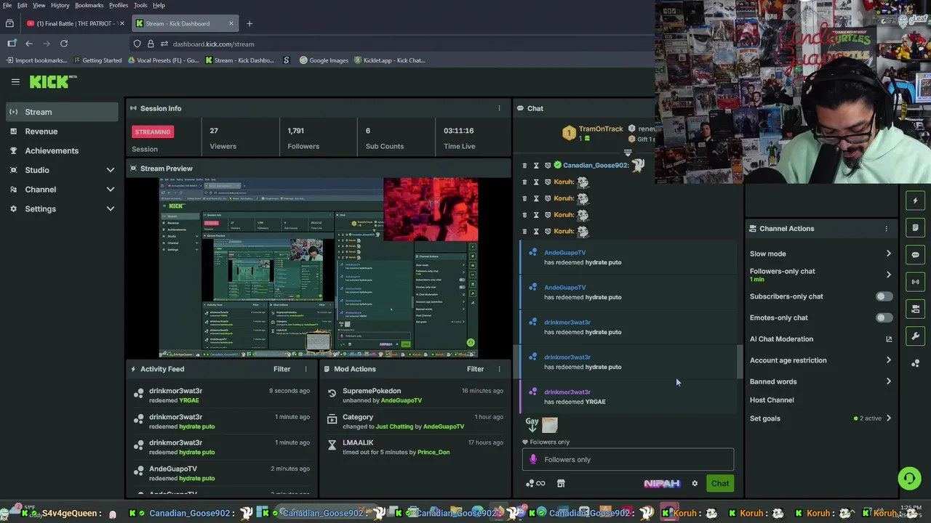
Task: Ban Canadian_Goose902 with shield icon
Action: click(x=548, y=166)
